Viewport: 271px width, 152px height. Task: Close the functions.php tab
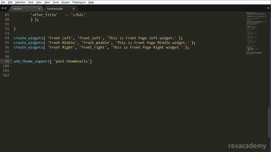click(73, 8)
